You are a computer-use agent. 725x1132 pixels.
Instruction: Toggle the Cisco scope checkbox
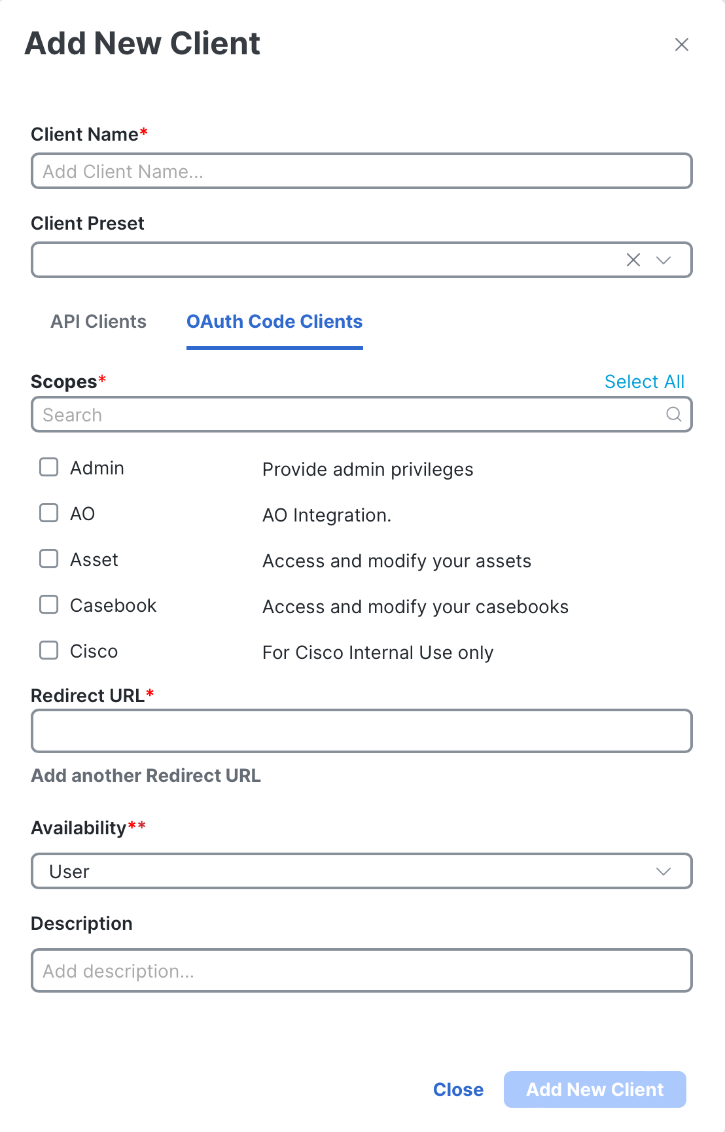click(49, 650)
